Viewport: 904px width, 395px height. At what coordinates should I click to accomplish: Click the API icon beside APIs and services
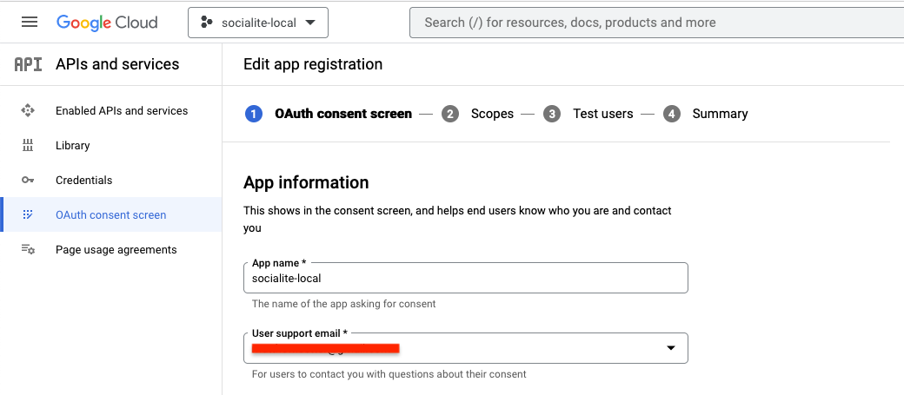(28, 64)
